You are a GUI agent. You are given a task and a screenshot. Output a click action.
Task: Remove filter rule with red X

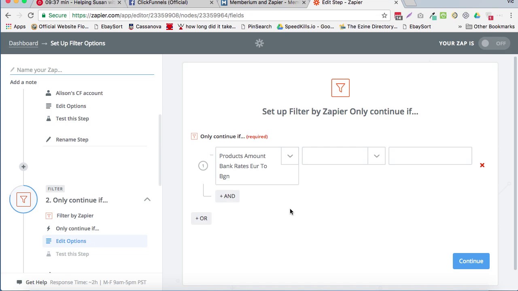[x=482, y=165]
